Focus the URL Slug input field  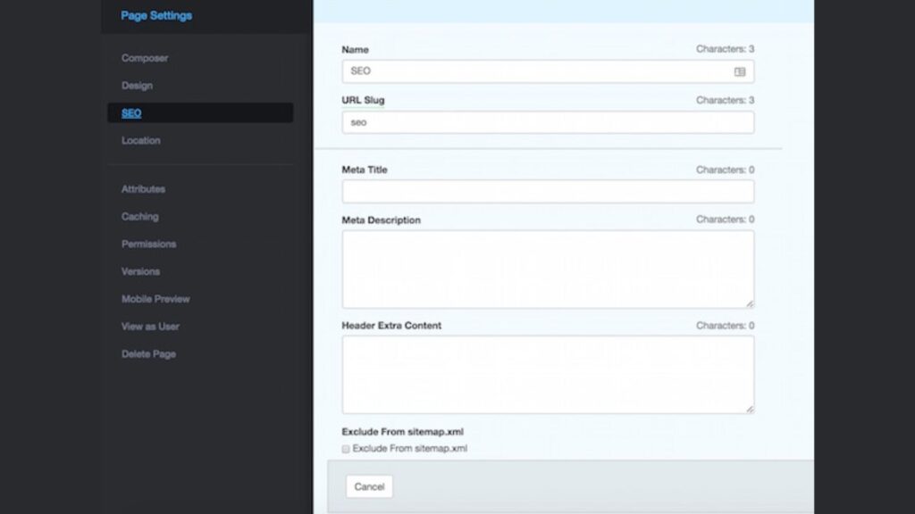pyautogui.click(x=548, y=122)
